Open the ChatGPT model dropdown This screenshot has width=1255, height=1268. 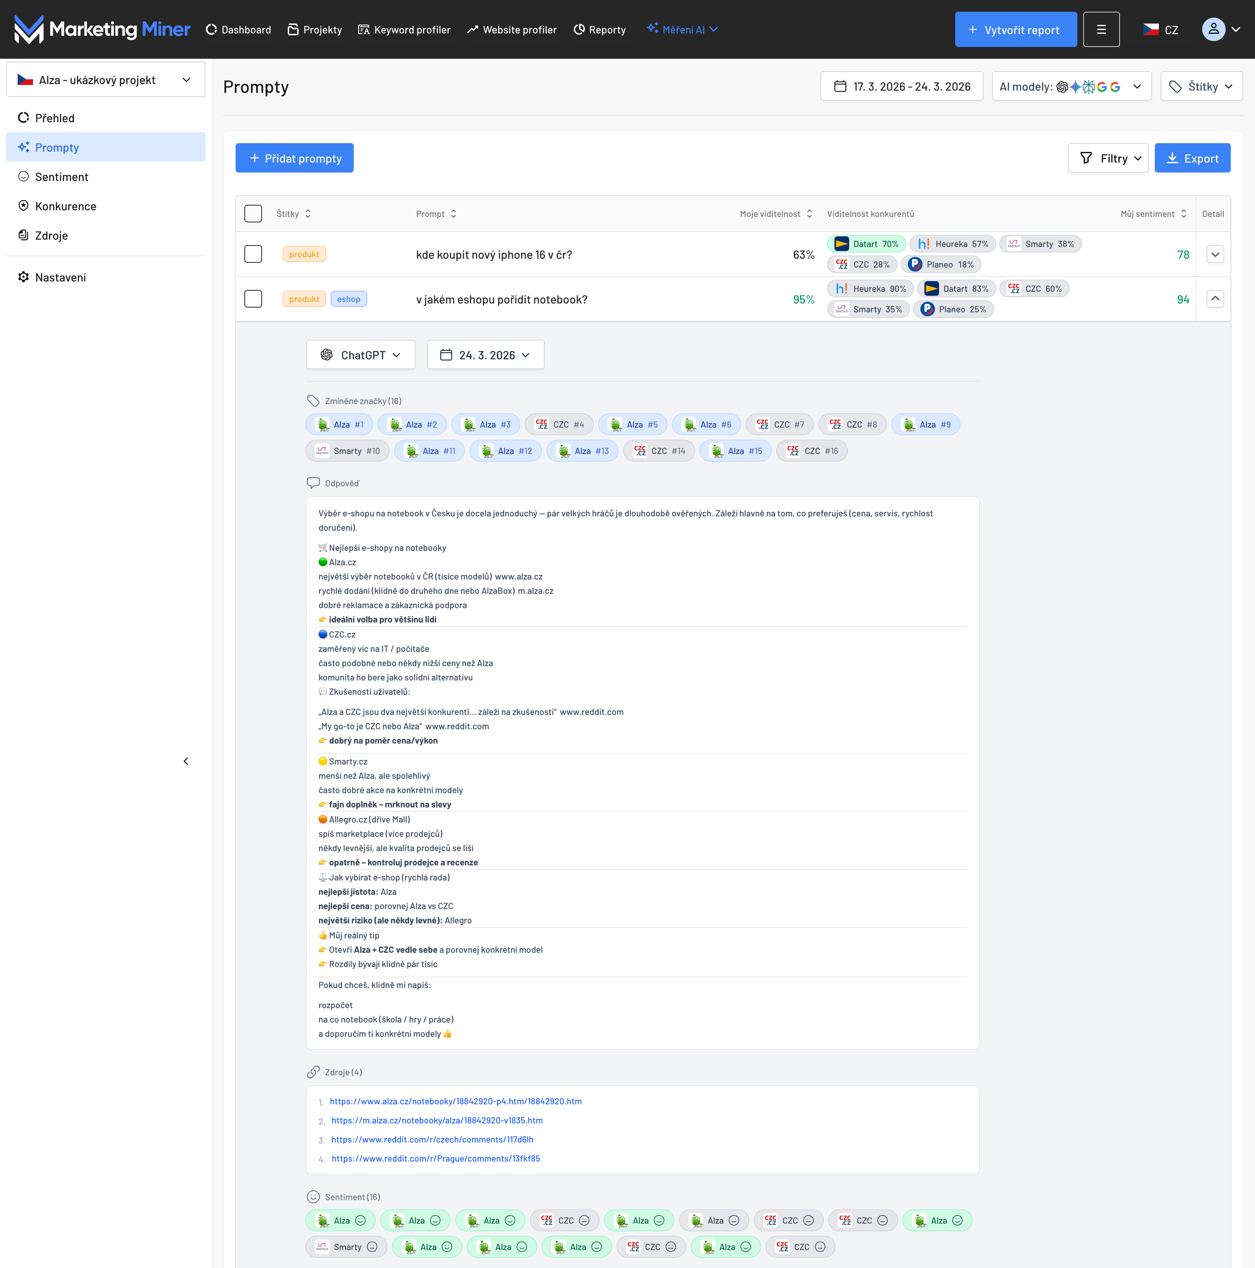pos(360,355)
